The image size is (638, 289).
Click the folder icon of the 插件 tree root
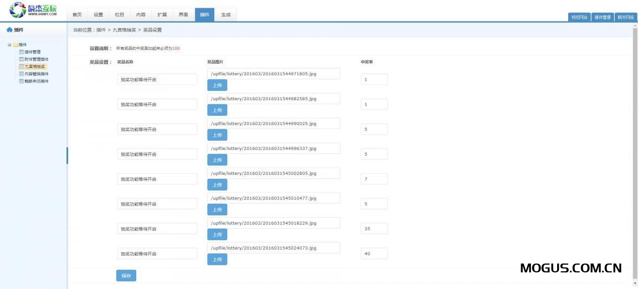pyautogui.click(x=16, y=45)
